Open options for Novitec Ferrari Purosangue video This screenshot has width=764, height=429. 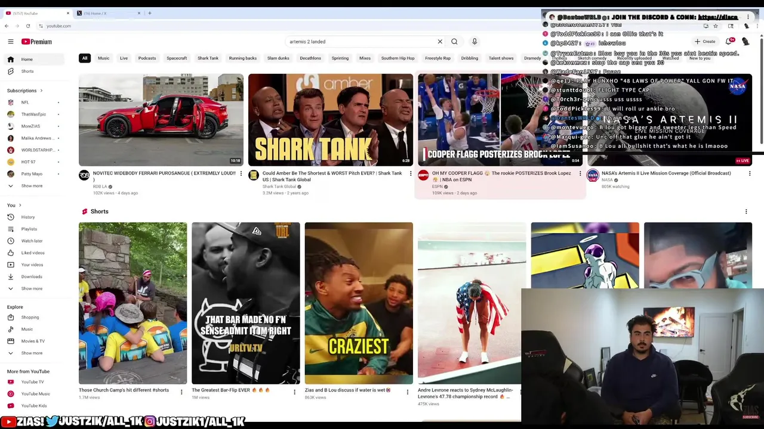(x=241, y=173)
